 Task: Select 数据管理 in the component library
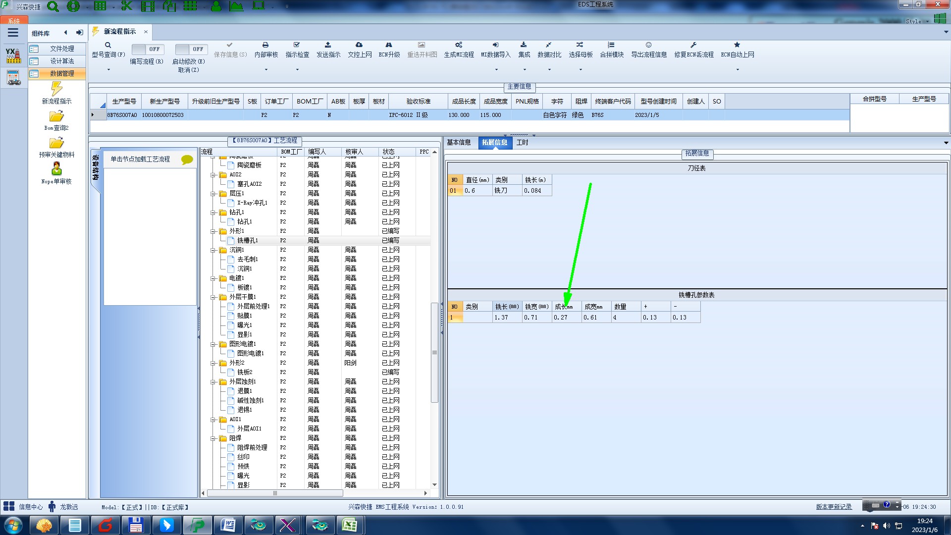(62, 73)
